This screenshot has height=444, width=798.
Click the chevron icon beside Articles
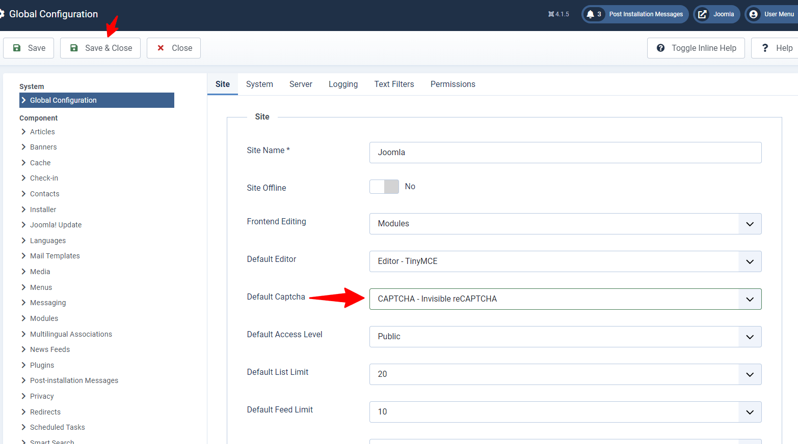[23, 132]
